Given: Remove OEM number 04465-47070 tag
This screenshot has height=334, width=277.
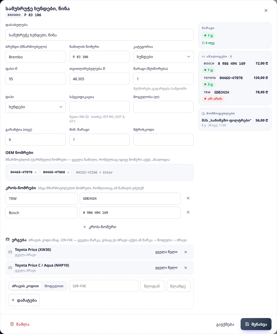Looking at the screenshot, I should (x=36, y=172).
